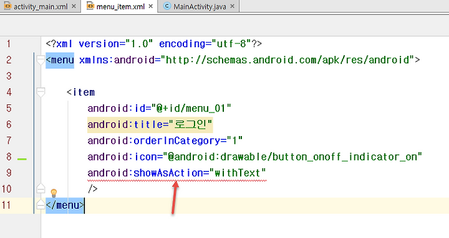
Task: Click line number 11 in the gutter
Action: (6, 205)
